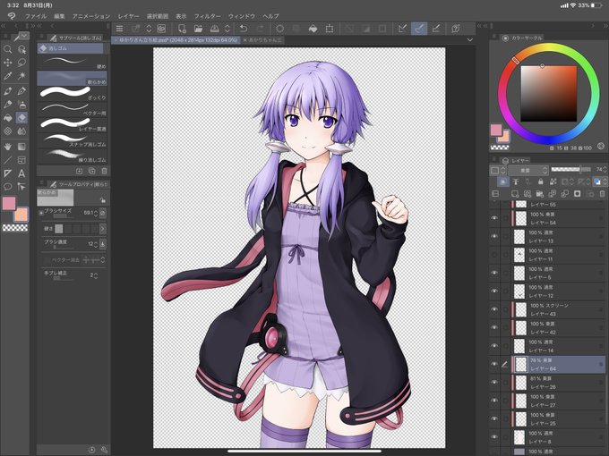The height and width of the screenshot is (456, 609).
Task: Open palette color dropdown in Layers panel
Action: [x=498, y=170]
